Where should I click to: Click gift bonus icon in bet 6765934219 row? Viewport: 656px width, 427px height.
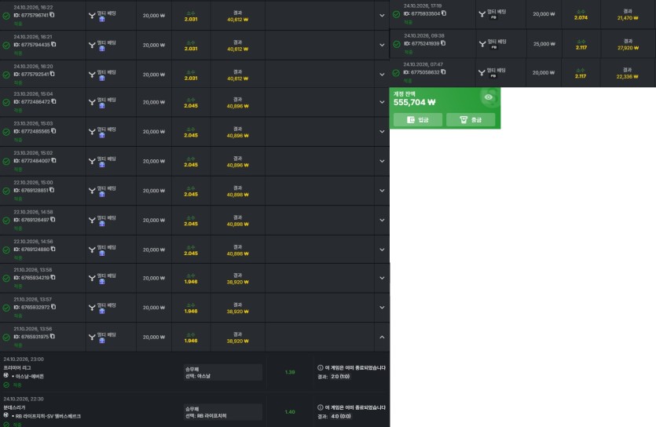click(102, 282)
